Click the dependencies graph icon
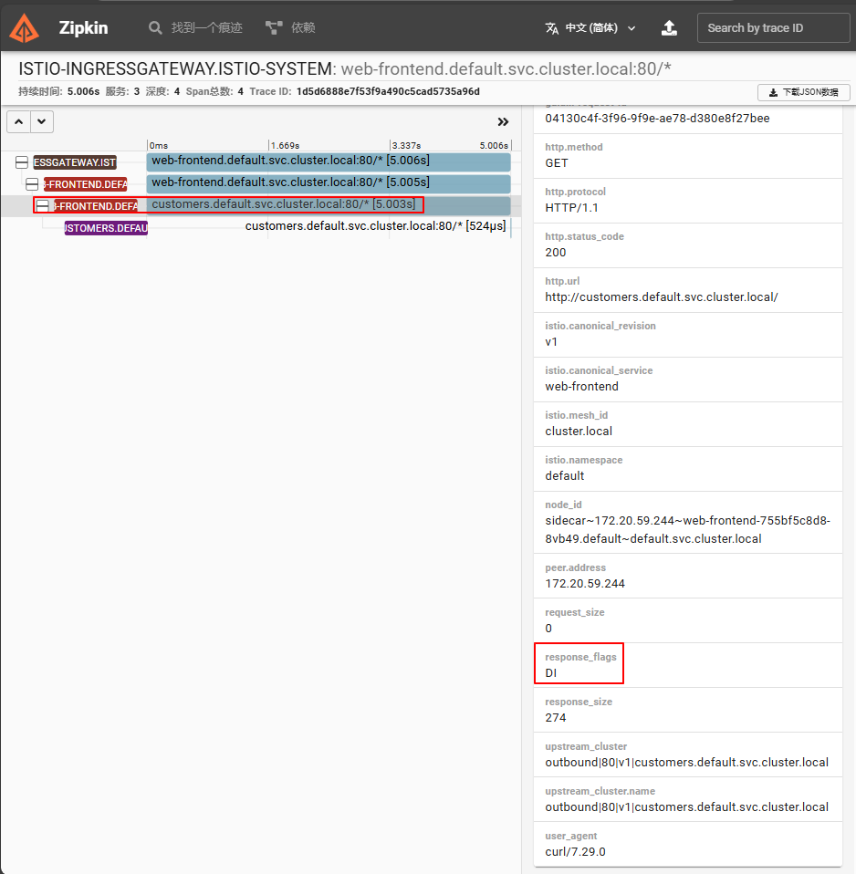Image resolution: width=856 pixels, height=874 pixels. tap(274, 28)
